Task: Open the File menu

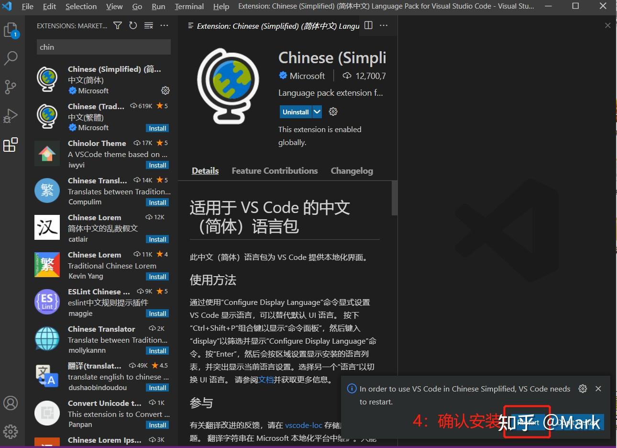Action: click(x=28, y=6)
